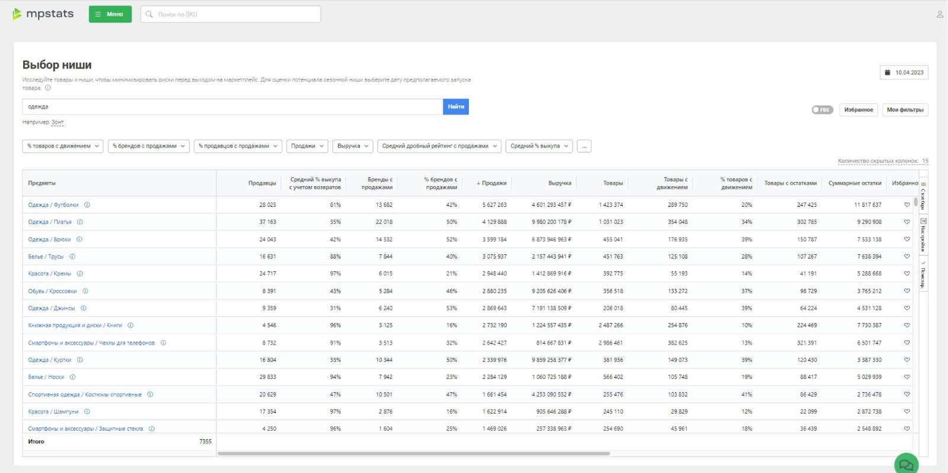This screenshot has height=473, width=948.
Task: Focus the niche search field with одежда
Action: pyautogui.click(x=232, y=107)
